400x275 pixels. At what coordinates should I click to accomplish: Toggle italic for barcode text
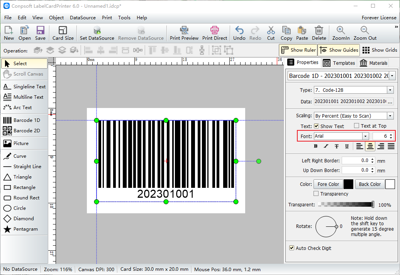point(326,146)
